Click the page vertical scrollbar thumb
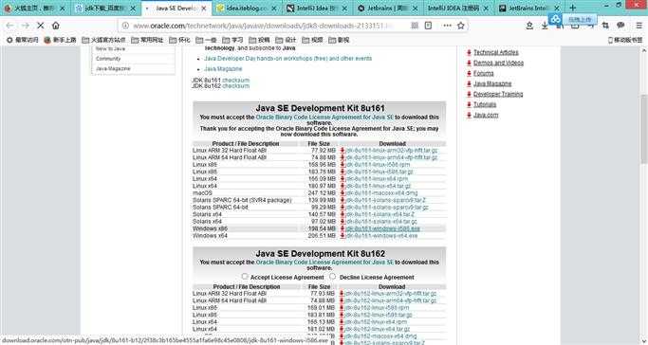 click(644, 129)
